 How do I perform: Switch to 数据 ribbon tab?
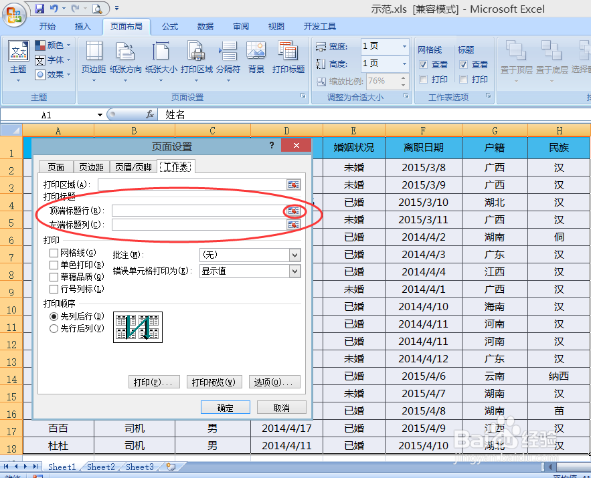click(x=205, y=26)
